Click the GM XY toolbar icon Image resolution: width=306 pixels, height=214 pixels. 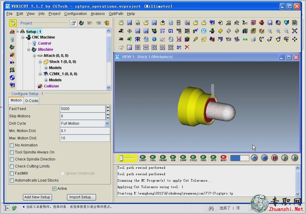(162, 31)
